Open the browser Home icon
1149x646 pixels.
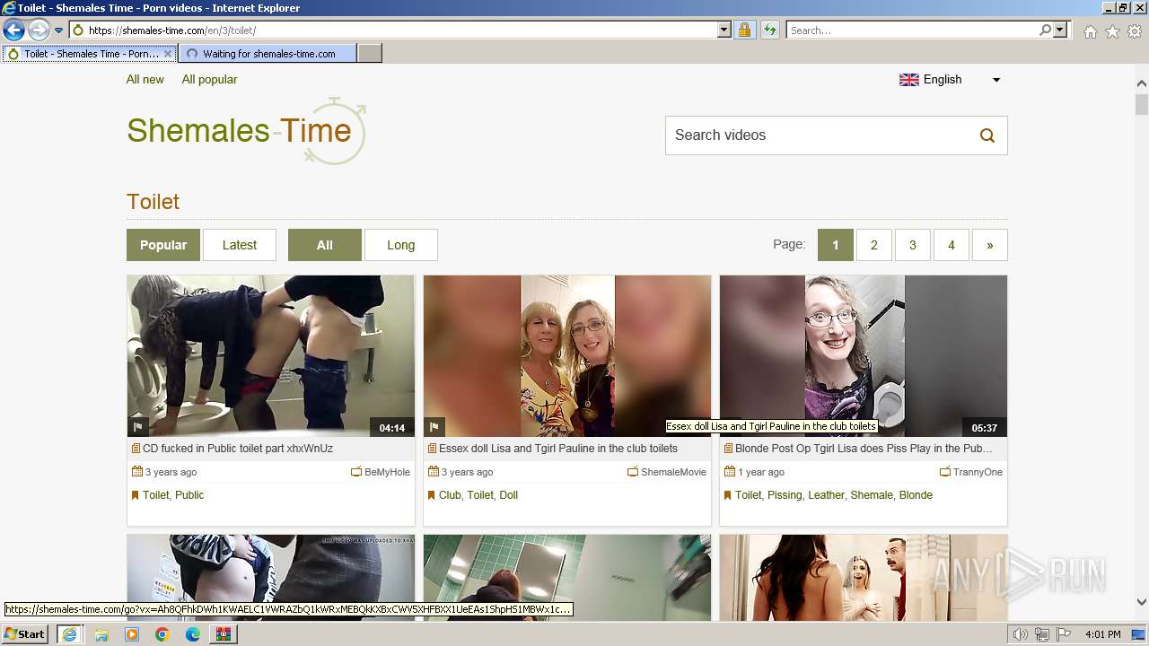[x=1090, y=31]
